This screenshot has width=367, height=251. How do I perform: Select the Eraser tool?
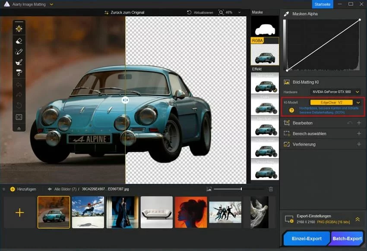[x=19, y=41]
